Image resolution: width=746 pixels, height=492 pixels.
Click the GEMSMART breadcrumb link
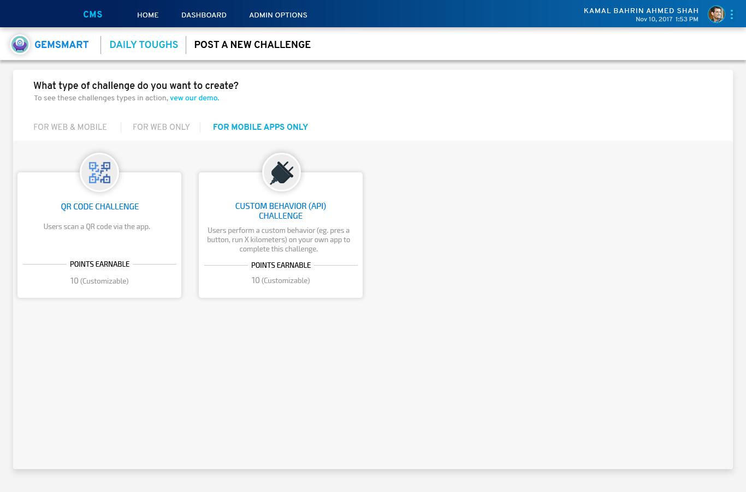pos(61,45)
